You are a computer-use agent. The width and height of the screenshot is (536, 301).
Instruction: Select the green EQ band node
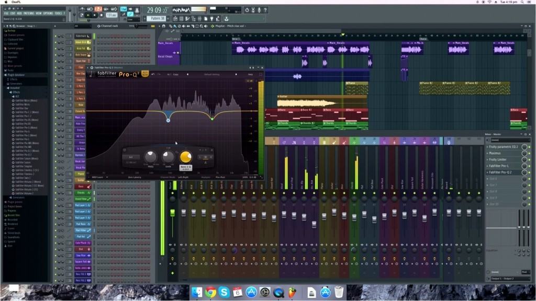(212, 119)
